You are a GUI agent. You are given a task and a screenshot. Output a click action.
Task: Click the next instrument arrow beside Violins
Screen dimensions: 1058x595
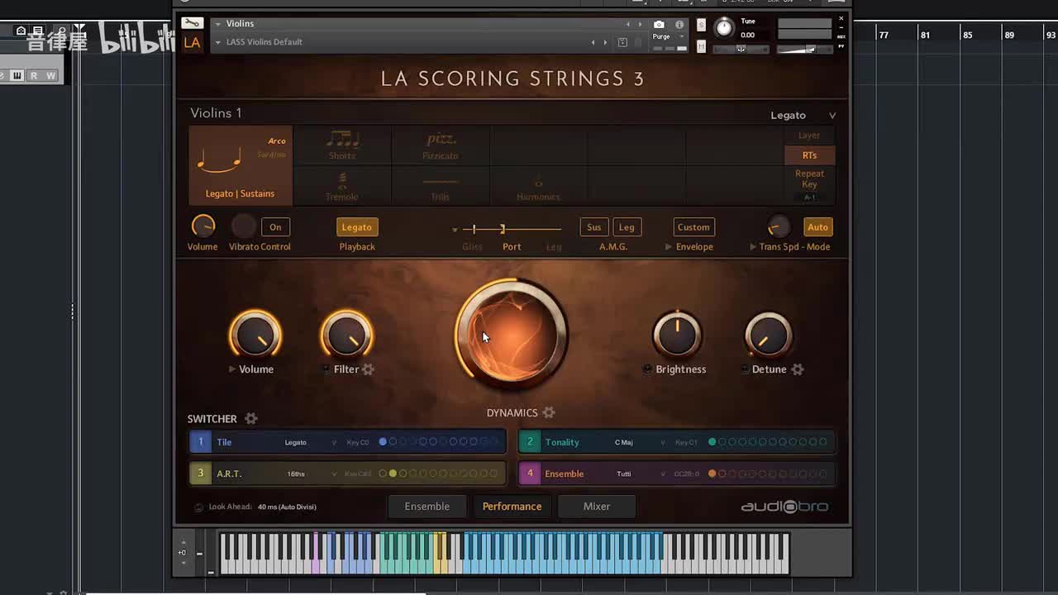coord(640,24)
